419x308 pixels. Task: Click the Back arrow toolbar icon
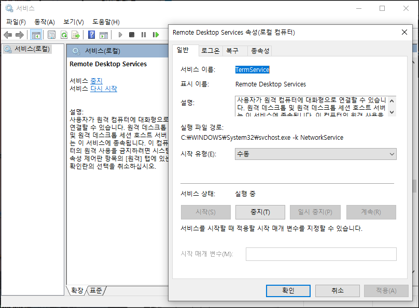coord(8,35)
